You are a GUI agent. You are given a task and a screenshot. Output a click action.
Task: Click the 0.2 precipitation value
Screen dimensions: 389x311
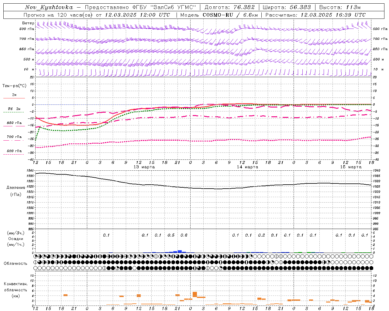(x=261, y=235)
